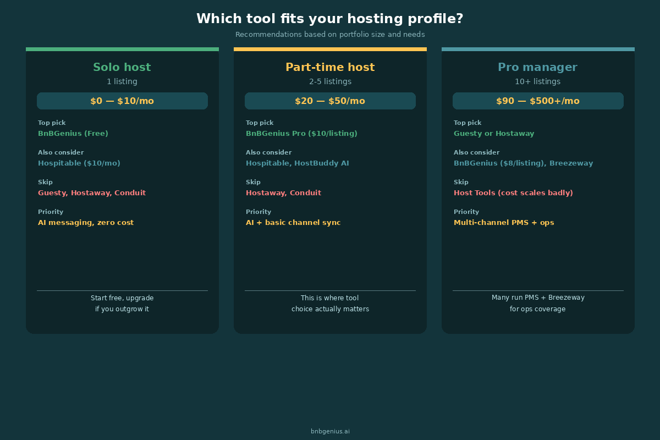Image resolution: width=660 pixels, height=440 pixels.
Task: Click 'Start free, upgrade if you outgrow it' note
Action: click(x=122, y=304)
